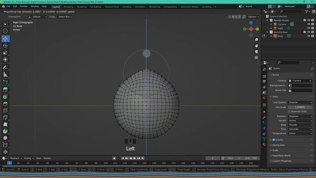Toggle the Gravity checkbox
The width and height of the screenshot is (316, 178).
click(274, 140)
